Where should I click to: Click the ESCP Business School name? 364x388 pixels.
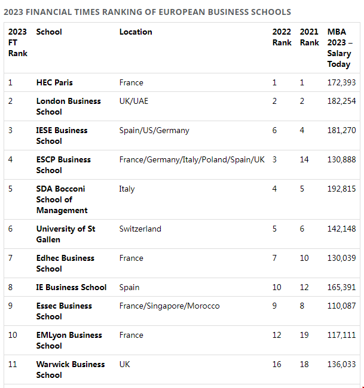pos(63,165)
